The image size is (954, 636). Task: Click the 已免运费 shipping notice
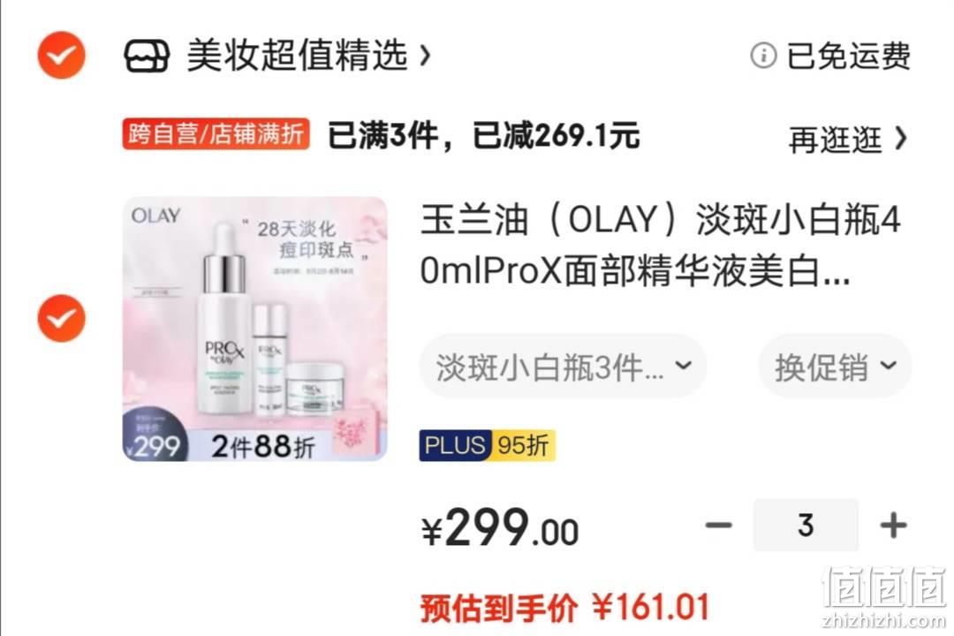pos(848,56)
